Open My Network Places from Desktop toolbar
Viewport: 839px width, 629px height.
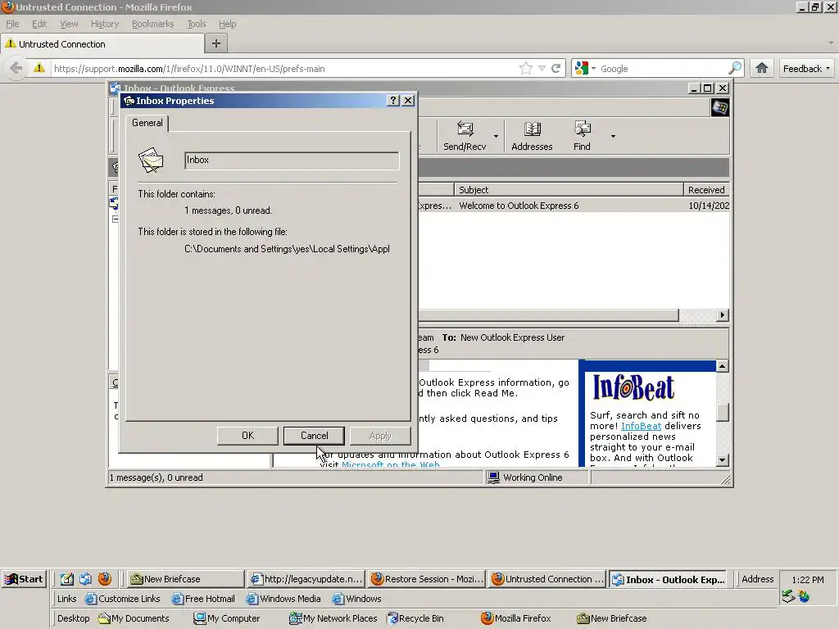333,618
